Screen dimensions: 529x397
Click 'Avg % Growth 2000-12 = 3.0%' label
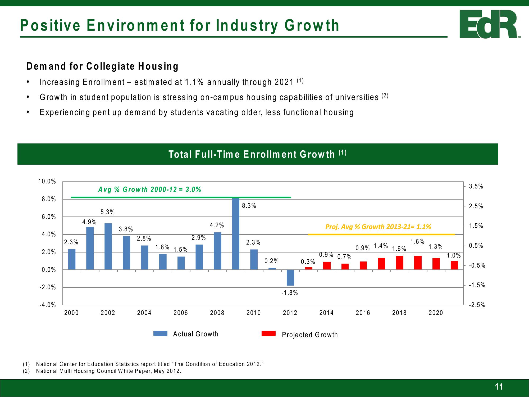150,190
